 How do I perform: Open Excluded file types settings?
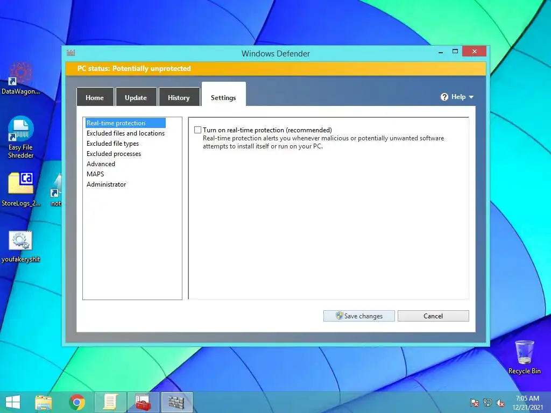point(112,143)
